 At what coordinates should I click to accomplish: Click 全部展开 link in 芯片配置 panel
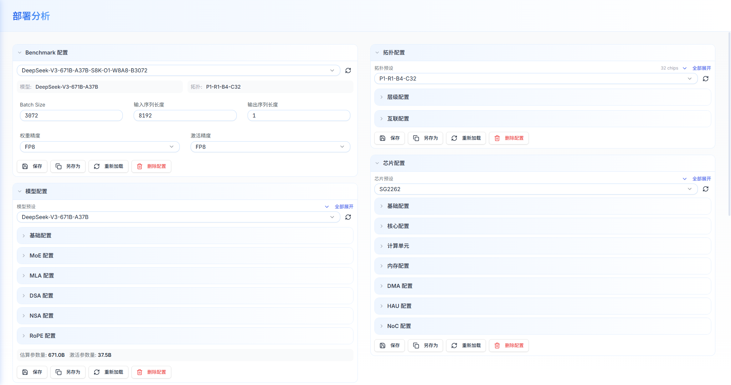[x=701, y=179]
